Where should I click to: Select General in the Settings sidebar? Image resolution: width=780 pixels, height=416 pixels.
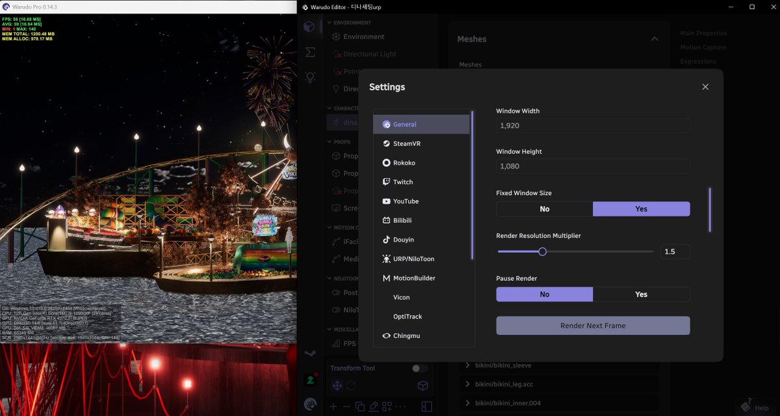coord(421,124)
